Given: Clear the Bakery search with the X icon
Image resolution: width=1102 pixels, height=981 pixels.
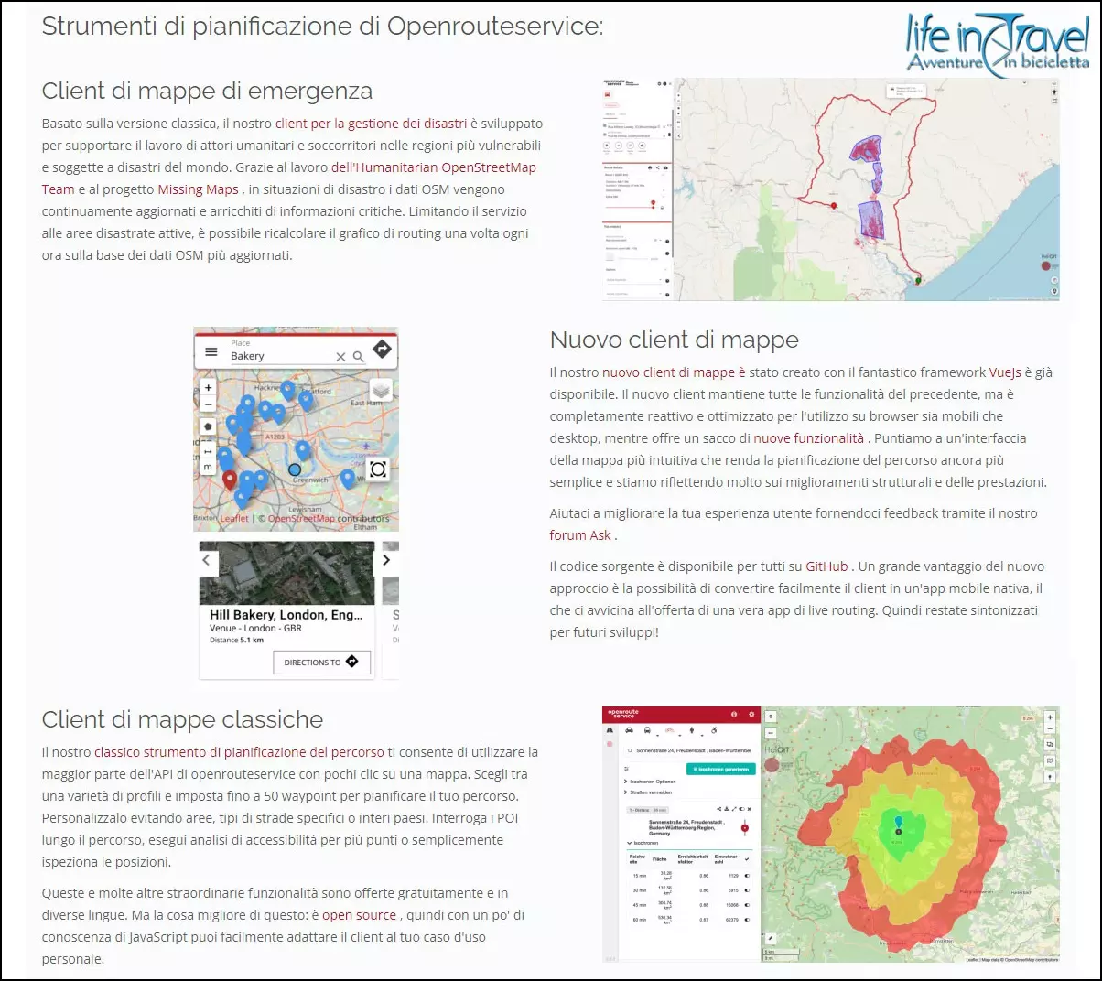Looking at the screenshot, I should click(x=340, y=357).
